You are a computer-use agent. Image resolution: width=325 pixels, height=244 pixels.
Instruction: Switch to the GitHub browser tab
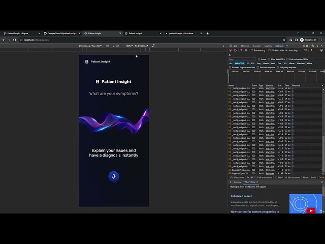pos(61,34)
